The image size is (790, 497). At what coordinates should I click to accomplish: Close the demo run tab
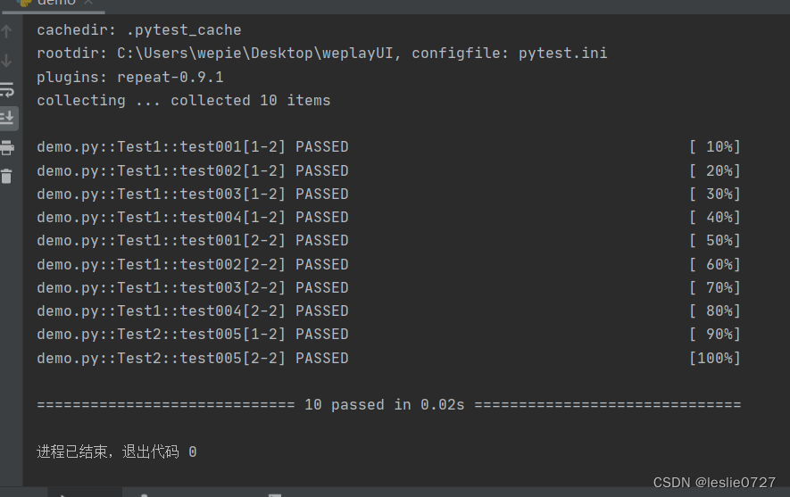88,3
